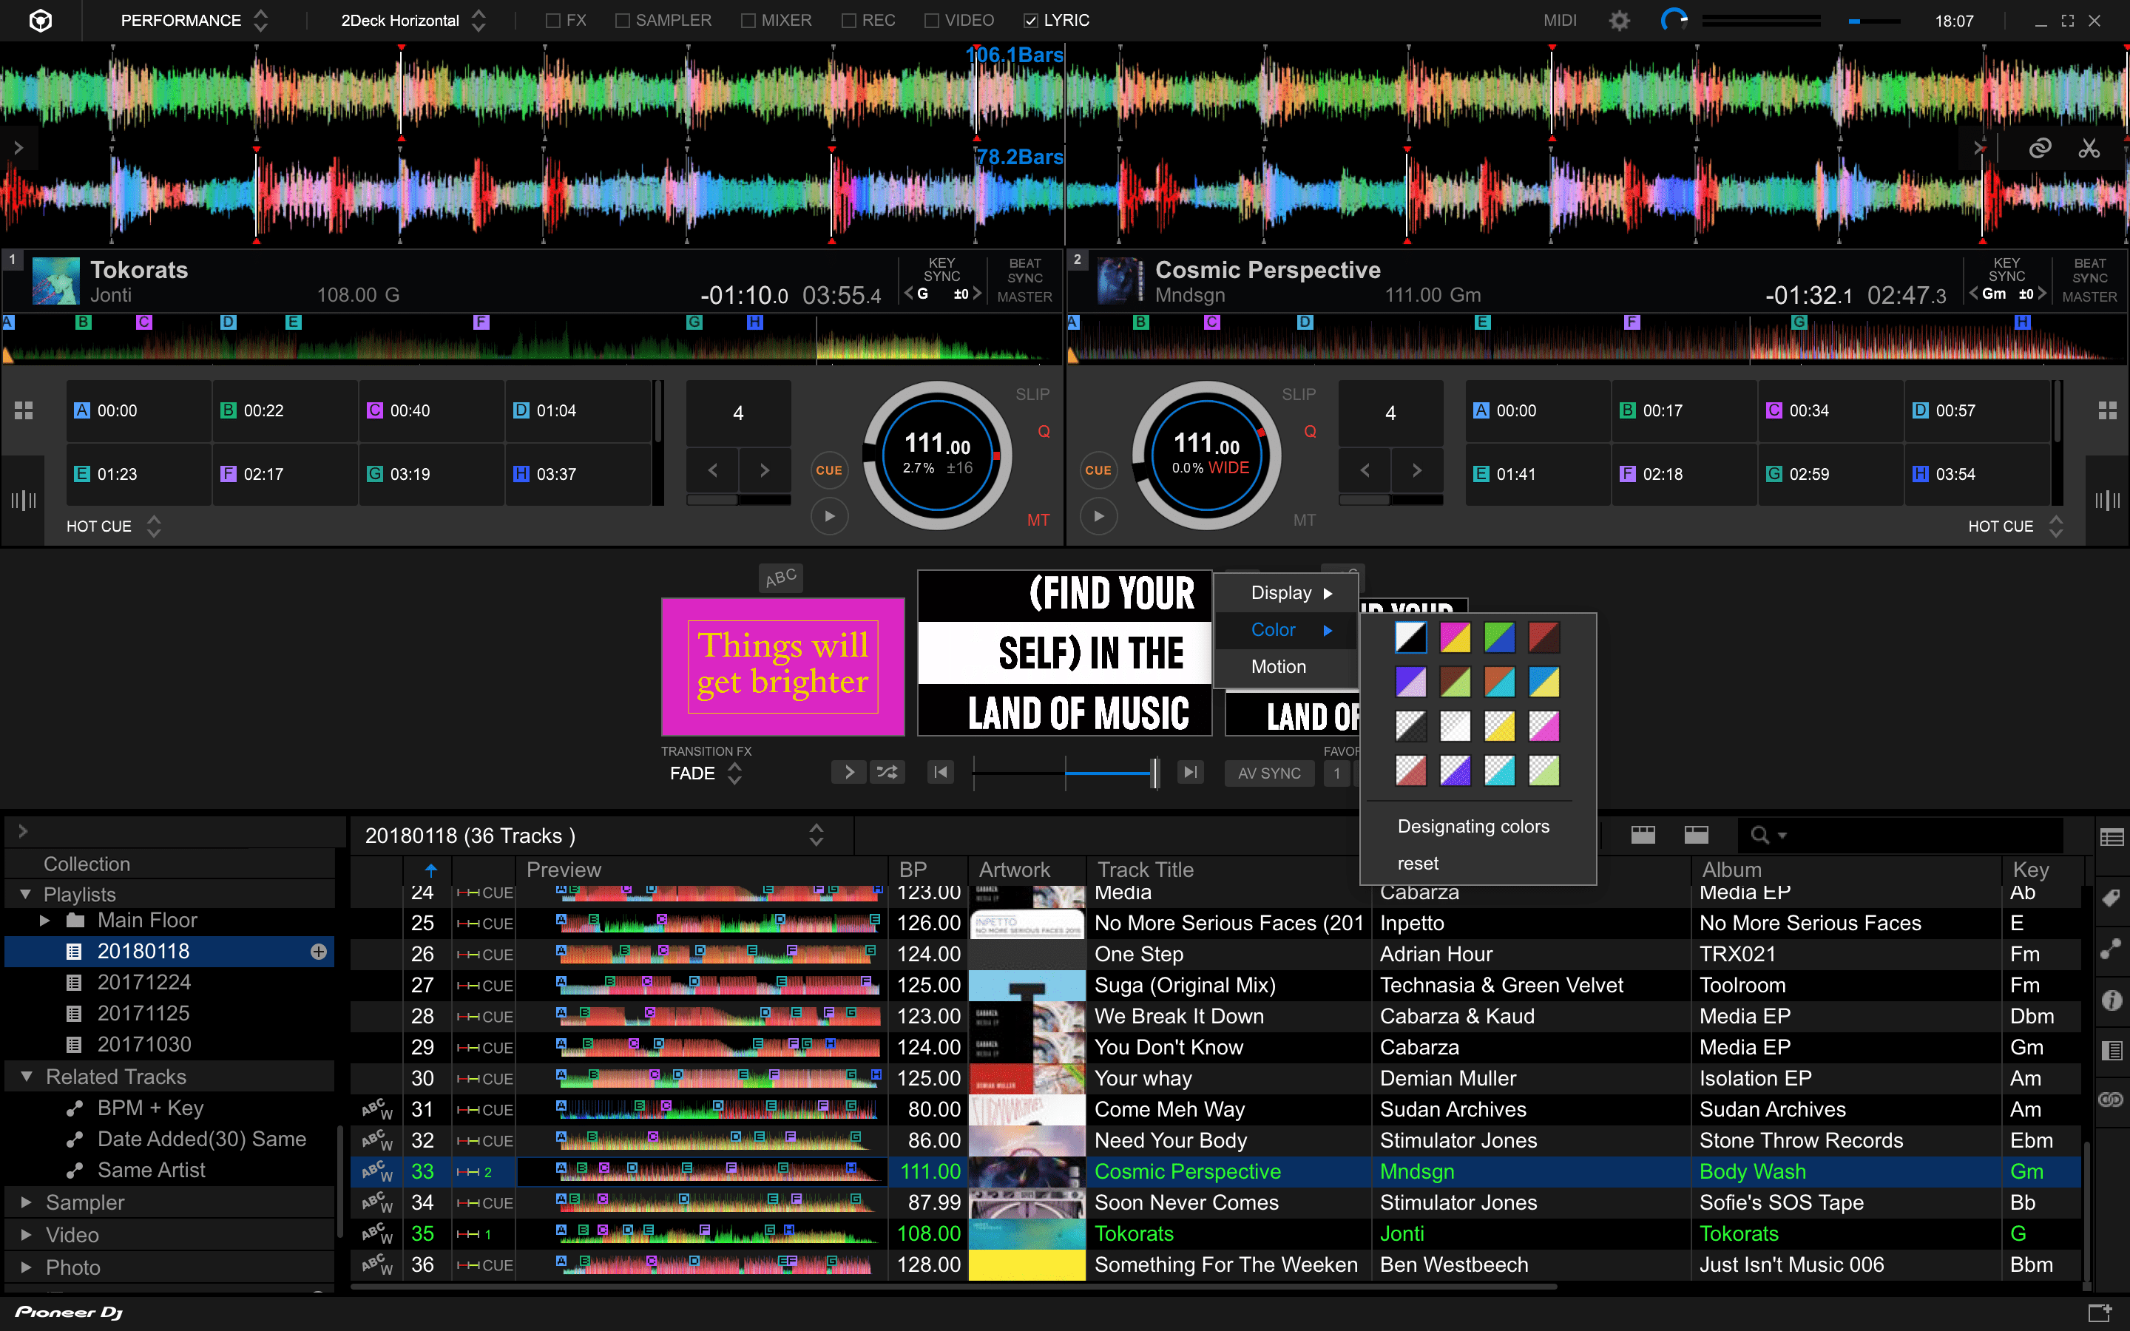
Task: Select the Motion menu entry
Action: tap(1288, 667)
